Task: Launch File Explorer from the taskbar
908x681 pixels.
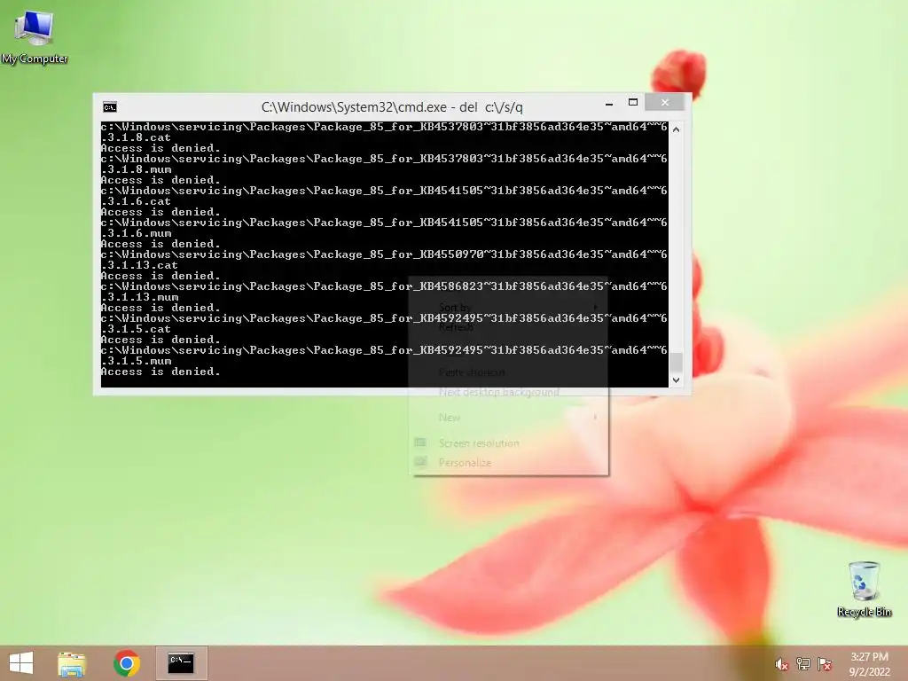Action: click(x=72, y=663)
